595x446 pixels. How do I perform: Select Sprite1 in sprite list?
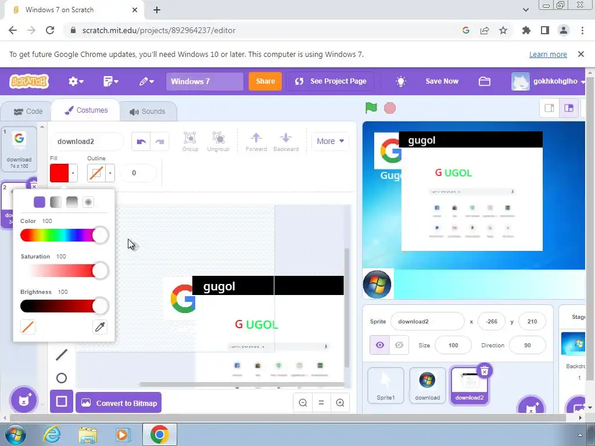tap(386, 386)
